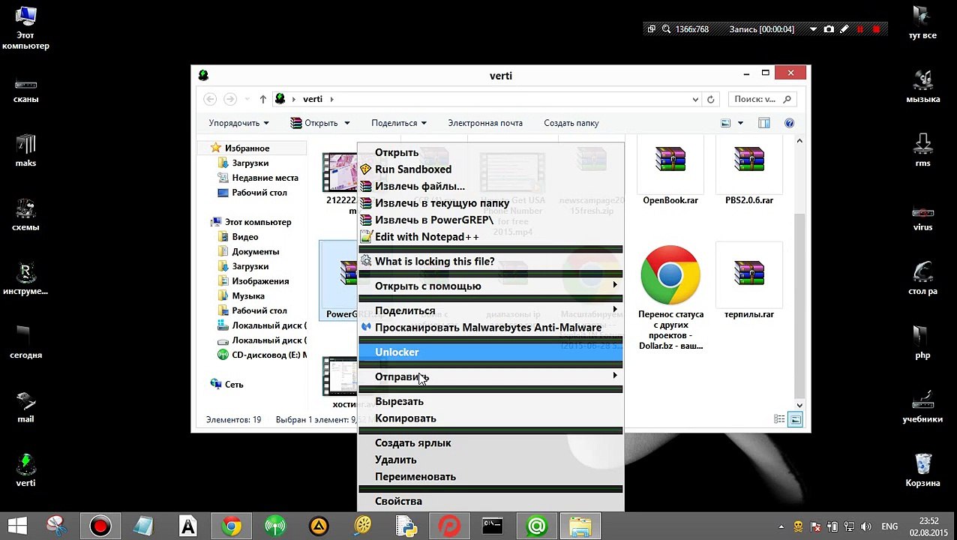Switch to large icons view
This screenshot has height=540, width=957.
tap(796, 419)
